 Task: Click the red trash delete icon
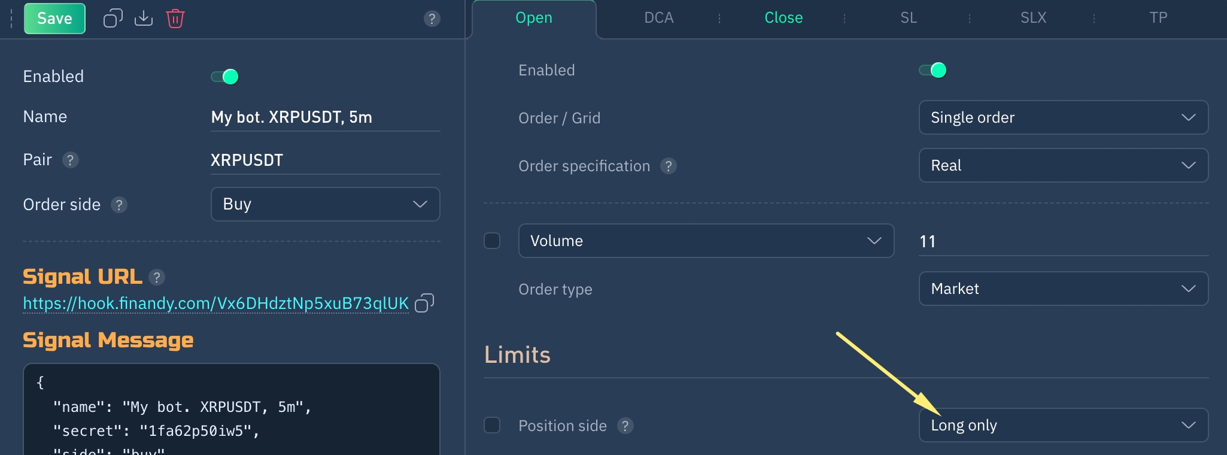click(175, 19)
